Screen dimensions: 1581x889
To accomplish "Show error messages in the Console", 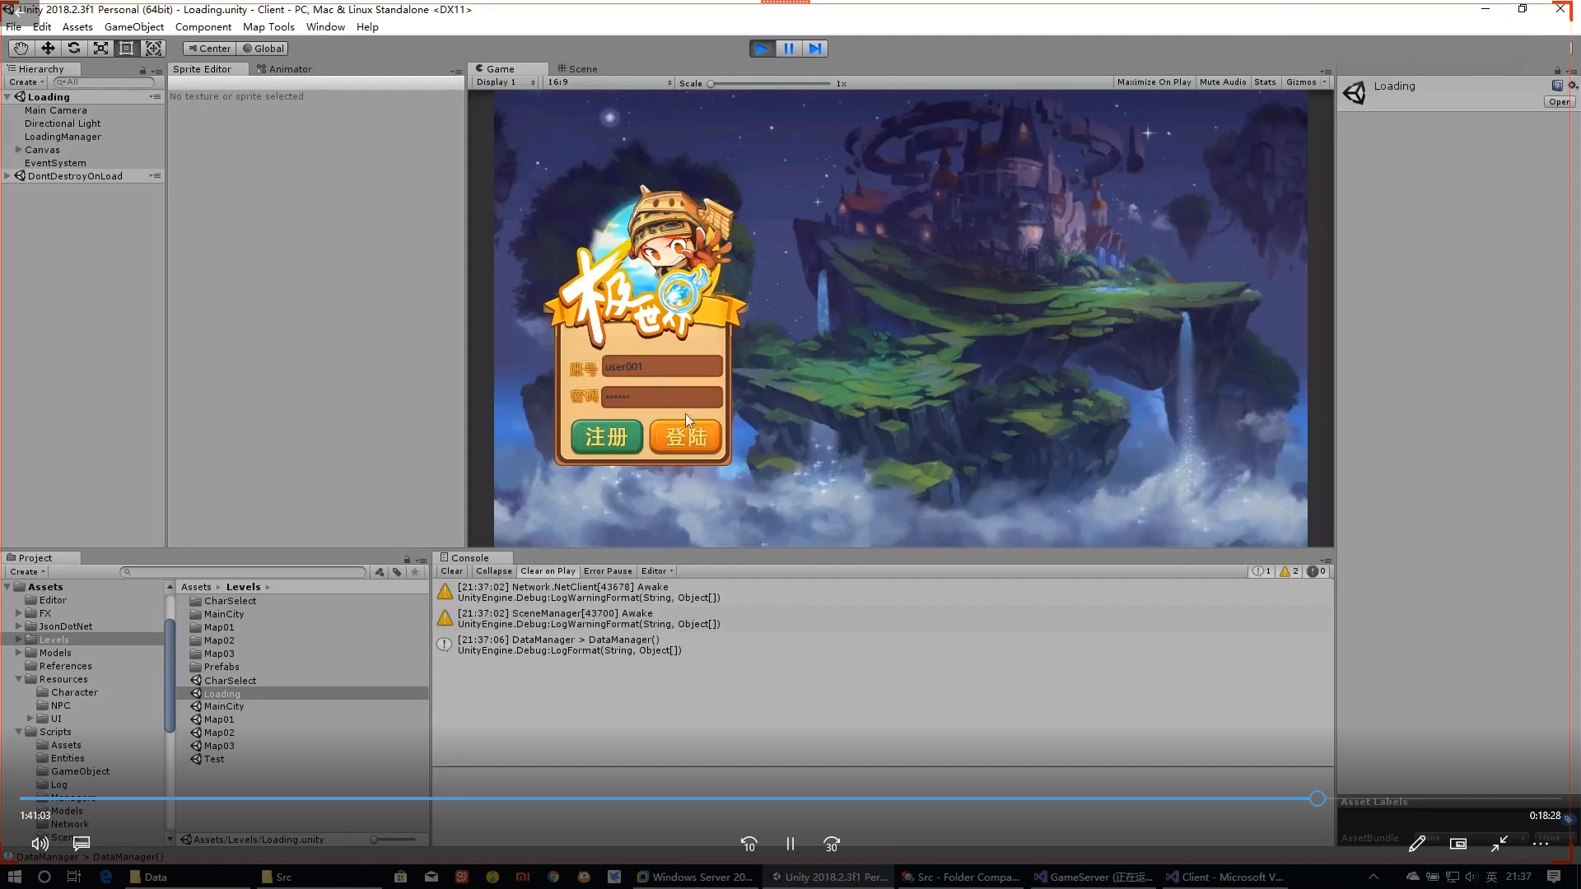I will (1315, 571).
